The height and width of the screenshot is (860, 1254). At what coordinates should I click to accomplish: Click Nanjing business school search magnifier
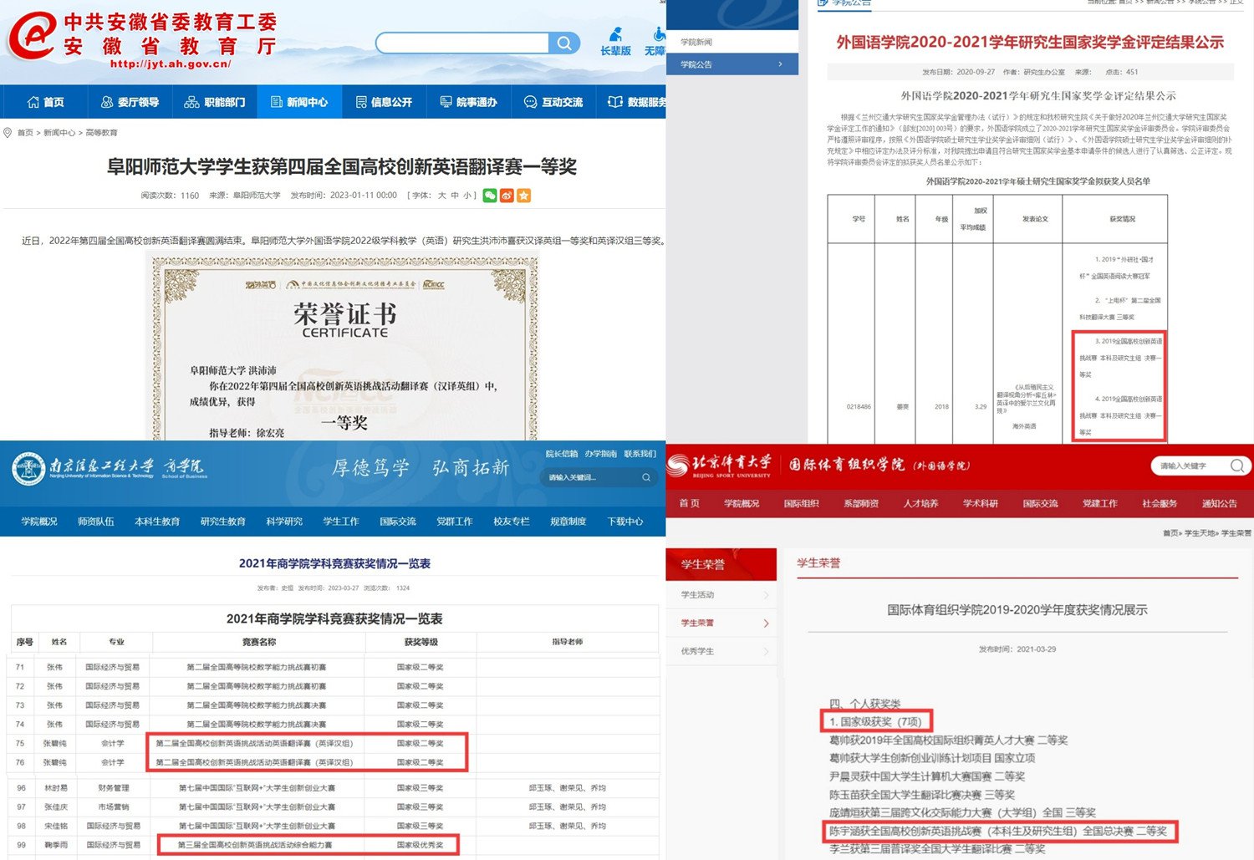click(646, 477)
